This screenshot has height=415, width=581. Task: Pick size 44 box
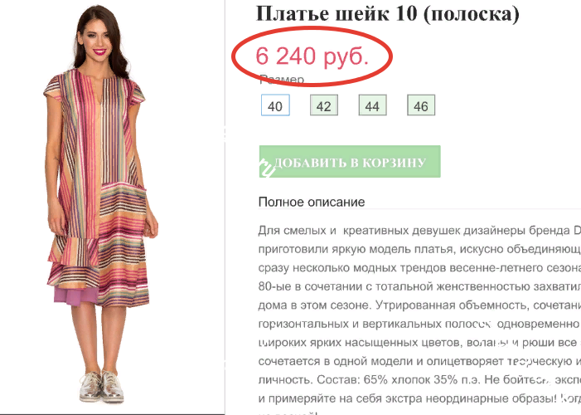372,105
